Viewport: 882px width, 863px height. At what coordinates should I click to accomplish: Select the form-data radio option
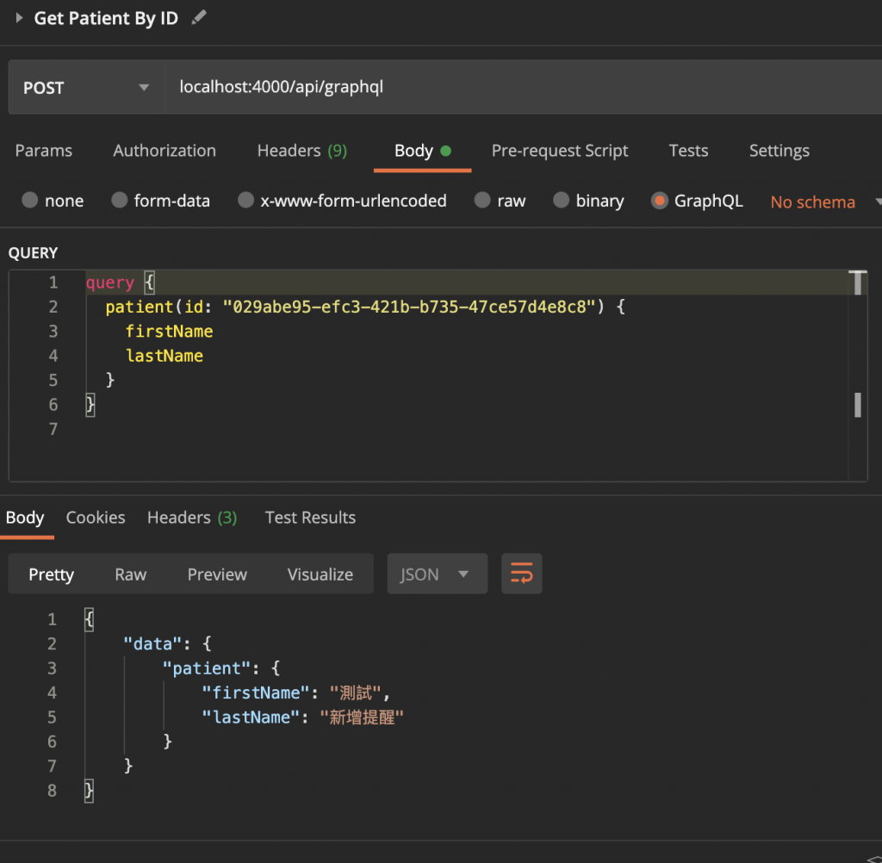click(120, 201)
